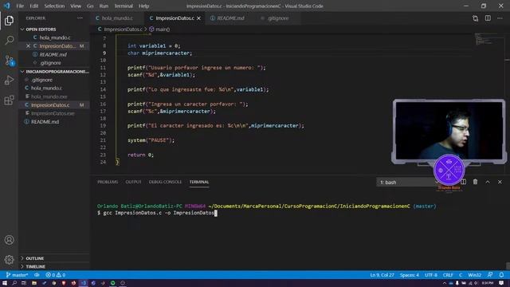Collapse the INICIANDOPROGRAMACIONENC folder section
The width and height of the screenshot is (510, 287).
pyautogui.click(x=53, y=71)
